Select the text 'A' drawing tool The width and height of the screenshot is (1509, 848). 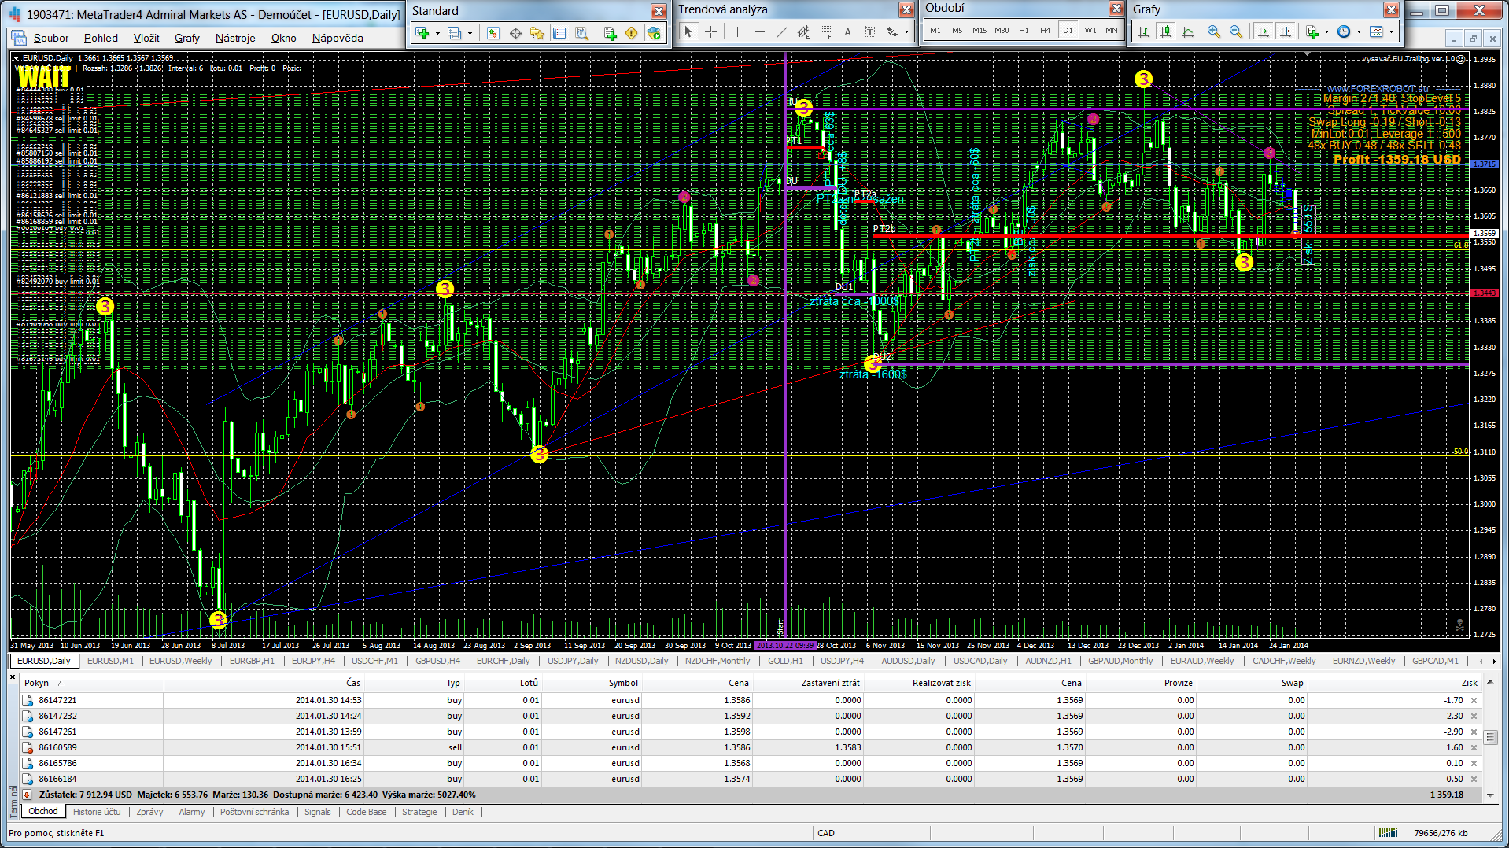[847, 31]
